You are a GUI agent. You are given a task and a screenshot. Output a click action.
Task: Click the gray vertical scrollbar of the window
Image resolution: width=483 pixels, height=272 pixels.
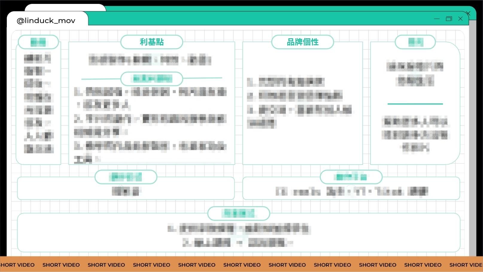point(473,135)
